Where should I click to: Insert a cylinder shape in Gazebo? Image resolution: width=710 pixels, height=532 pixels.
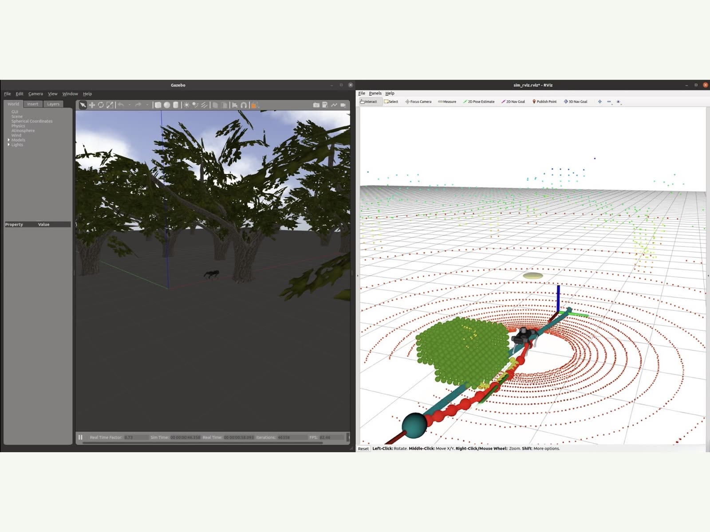[x=176, y=105]
